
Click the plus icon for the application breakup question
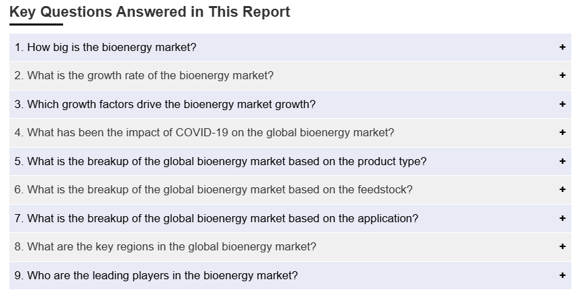[x=563, y=218]
